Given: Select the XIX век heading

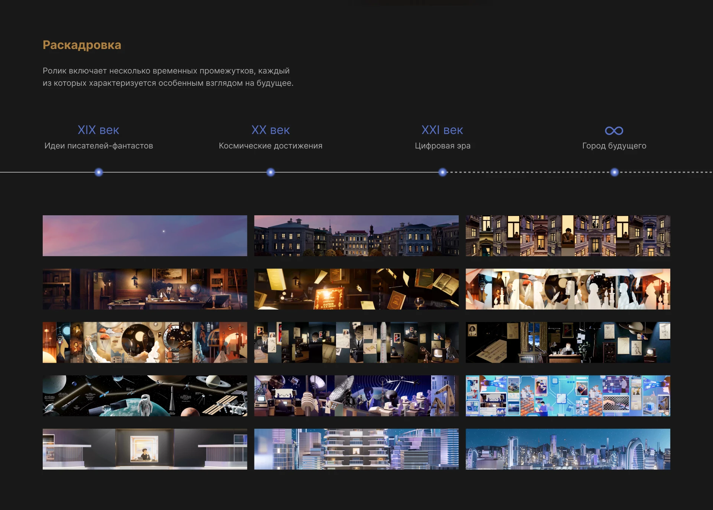Looking at the screenshot, I should [98, 130].
